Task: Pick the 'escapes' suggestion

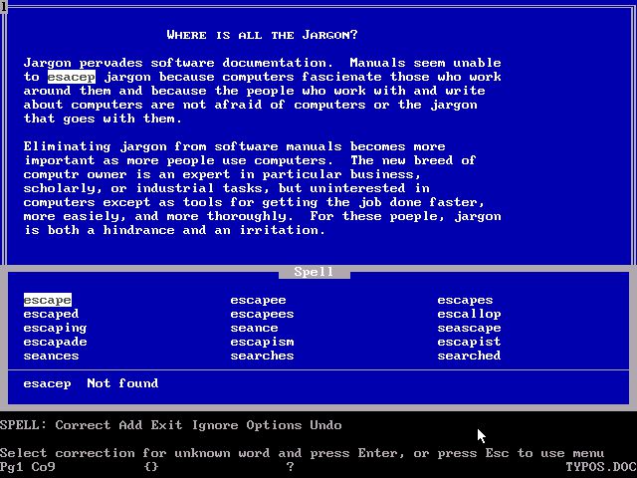Action: click(465, 300)
